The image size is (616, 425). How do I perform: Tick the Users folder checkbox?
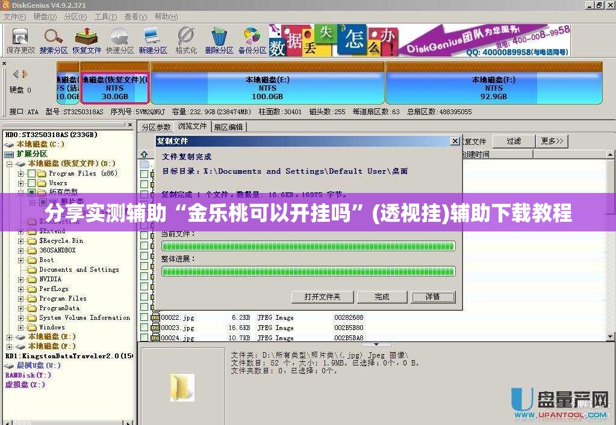[x=31, y=183]
